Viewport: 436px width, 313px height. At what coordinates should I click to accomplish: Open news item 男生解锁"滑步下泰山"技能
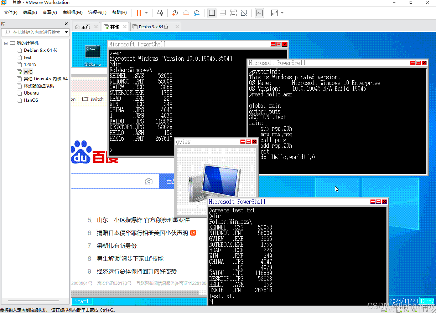click(130, 259)
